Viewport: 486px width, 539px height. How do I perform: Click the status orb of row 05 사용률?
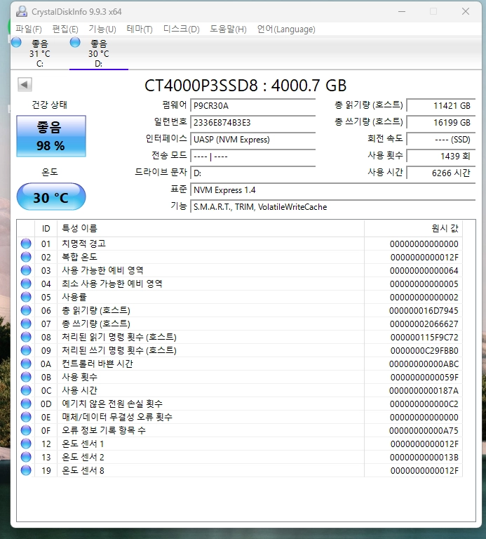(x=26, y=297)
